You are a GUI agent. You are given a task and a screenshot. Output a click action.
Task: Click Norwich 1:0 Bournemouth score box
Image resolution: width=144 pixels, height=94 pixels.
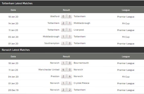click(66, 63)
